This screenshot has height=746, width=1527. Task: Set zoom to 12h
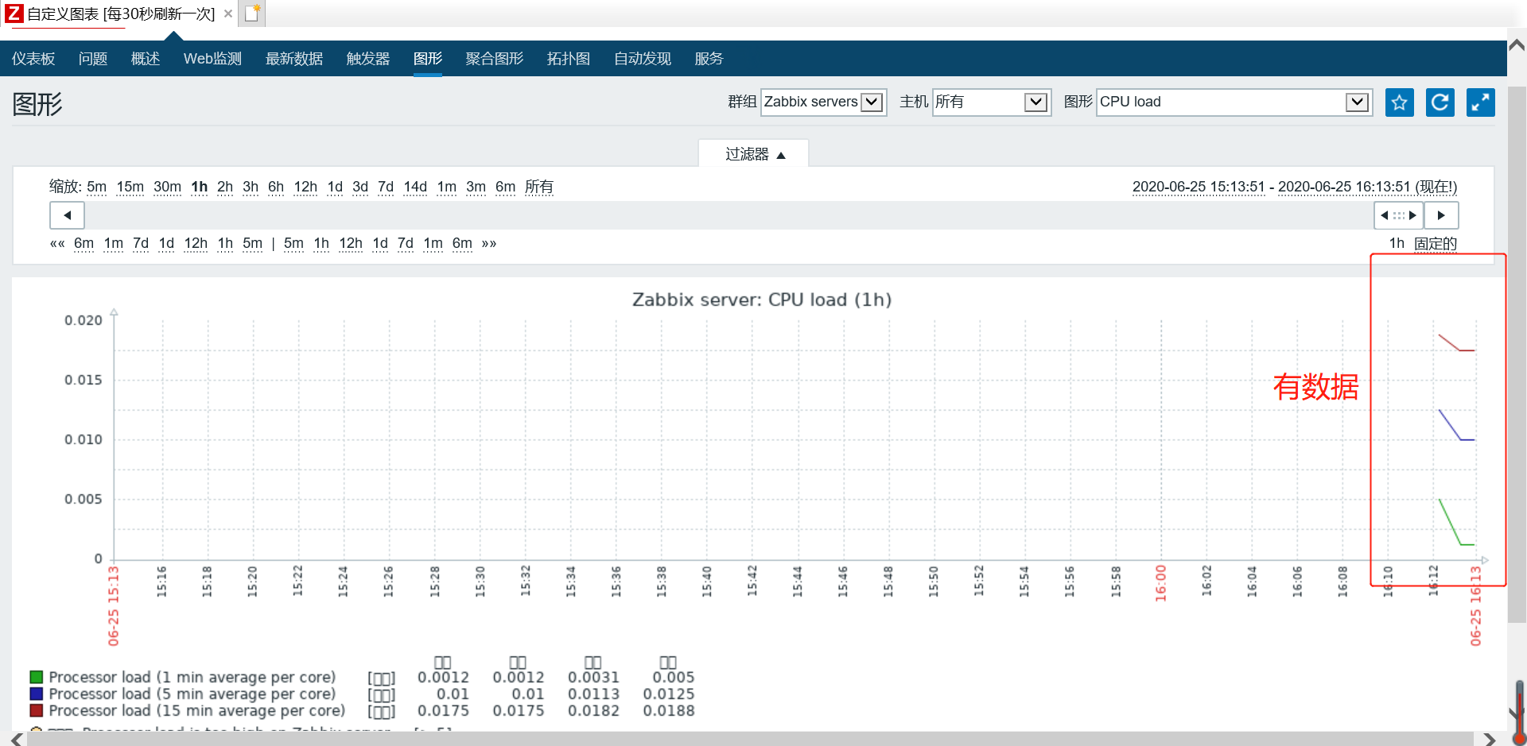[x=305, y=187]
